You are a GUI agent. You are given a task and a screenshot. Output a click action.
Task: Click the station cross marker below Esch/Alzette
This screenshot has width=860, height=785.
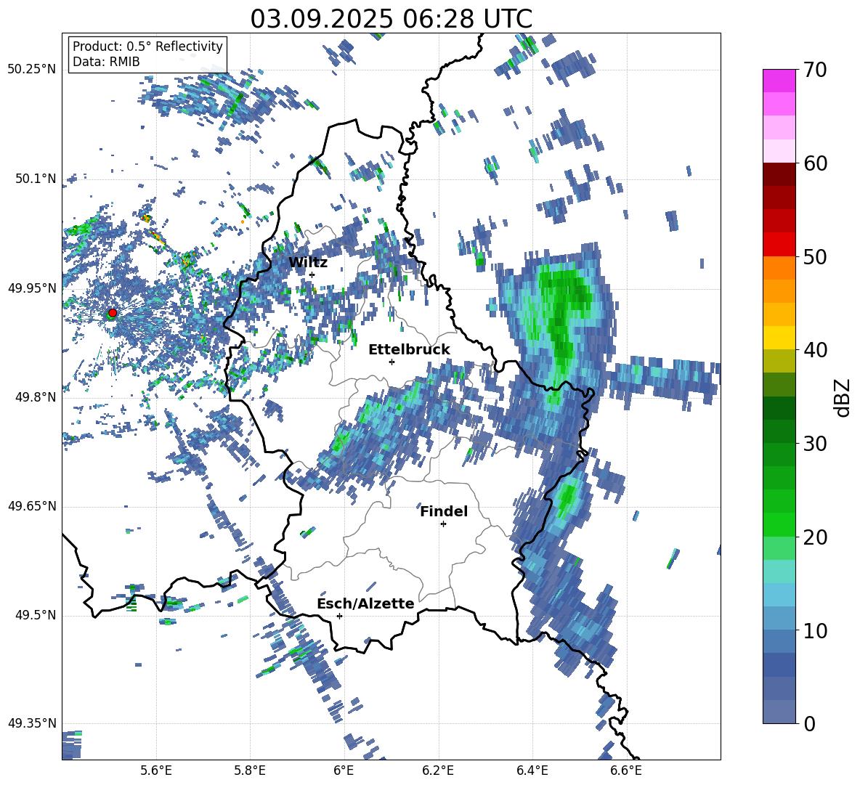point(339,616)
